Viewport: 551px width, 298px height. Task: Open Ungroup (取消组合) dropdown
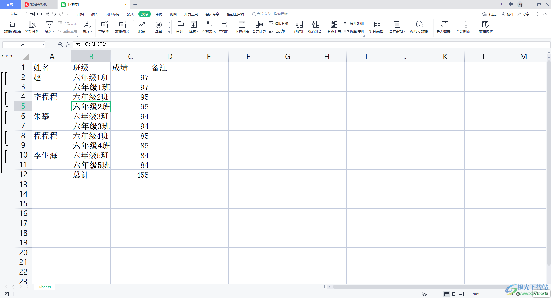tap(316, 27)
